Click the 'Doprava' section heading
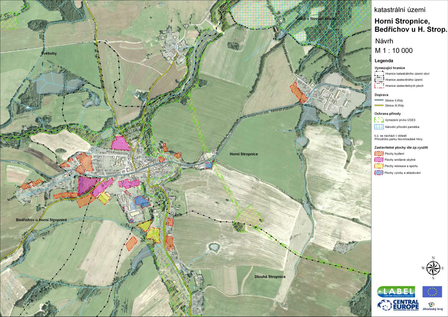This screenshot has width=448, height=317. [x=381, y=95]
